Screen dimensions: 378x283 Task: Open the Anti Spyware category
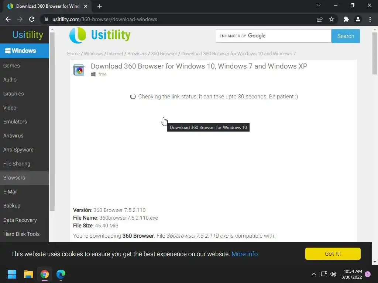pos(24,150)
